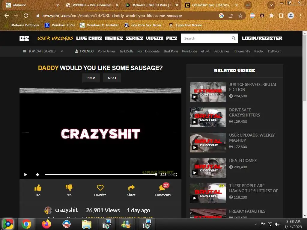Image resolution: width=307 pixels, height=230 pixels.
Task: Open tab search chevron in Chrome
Action: coord(271,5)
